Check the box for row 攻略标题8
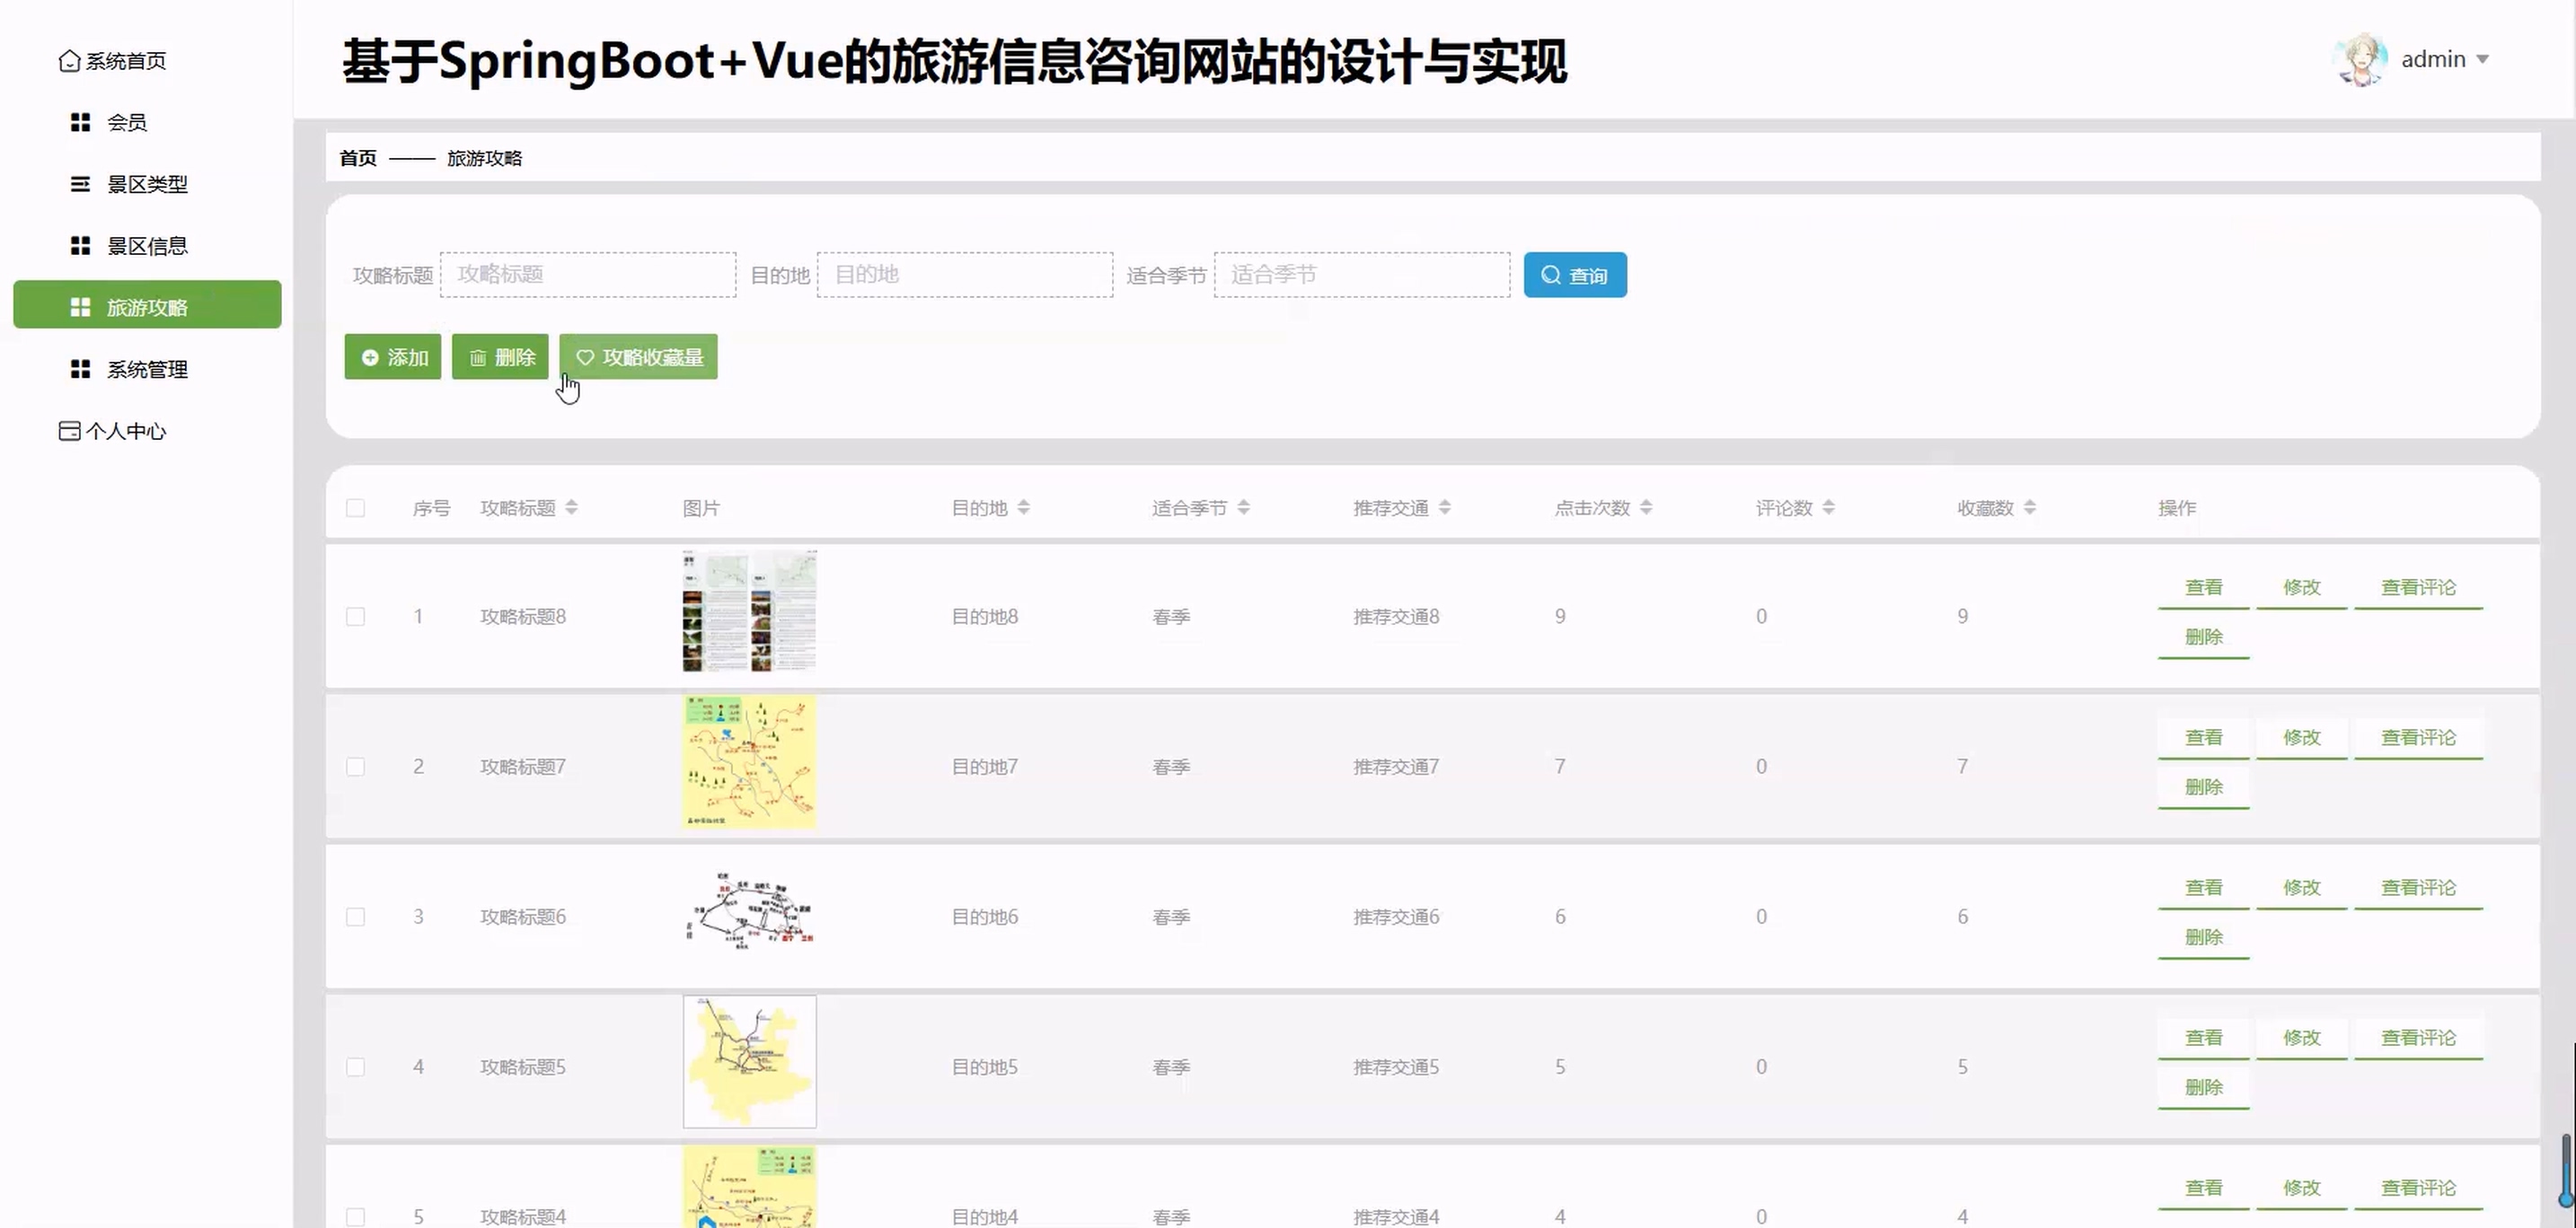The width and height of the screenshot is (2576, 1228). (355, 617)
